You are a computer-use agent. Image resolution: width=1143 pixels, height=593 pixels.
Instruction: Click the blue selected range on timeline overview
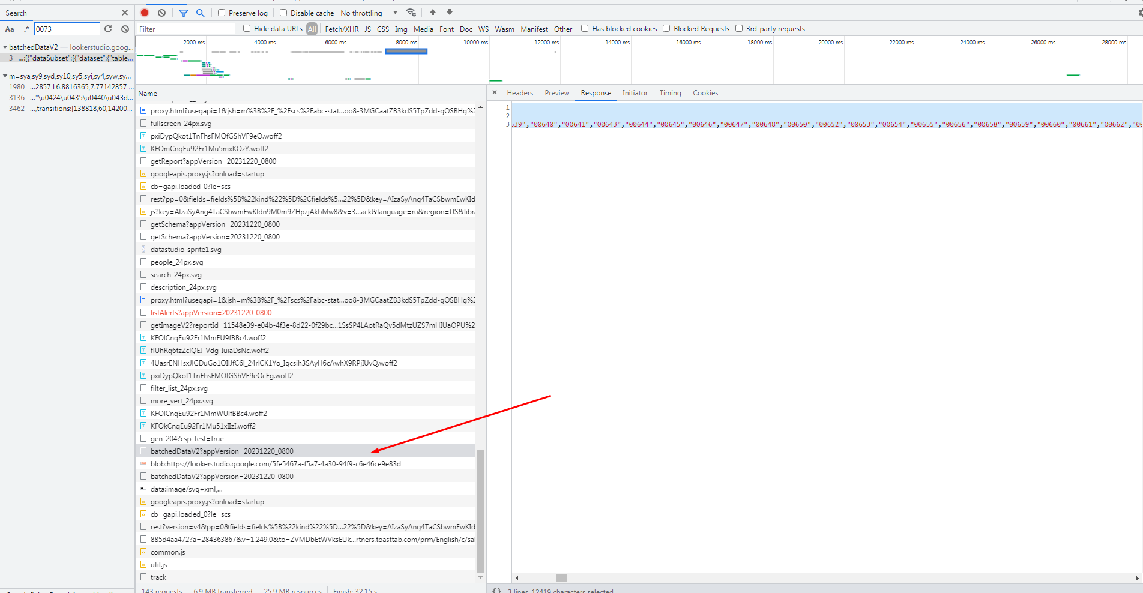point(406,51)
